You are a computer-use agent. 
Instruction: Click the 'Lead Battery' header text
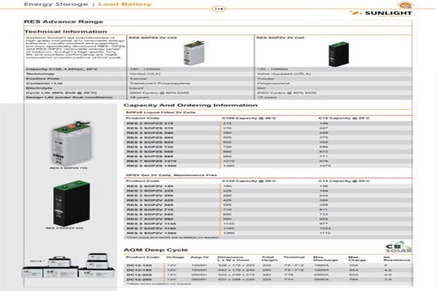point(125,4)
